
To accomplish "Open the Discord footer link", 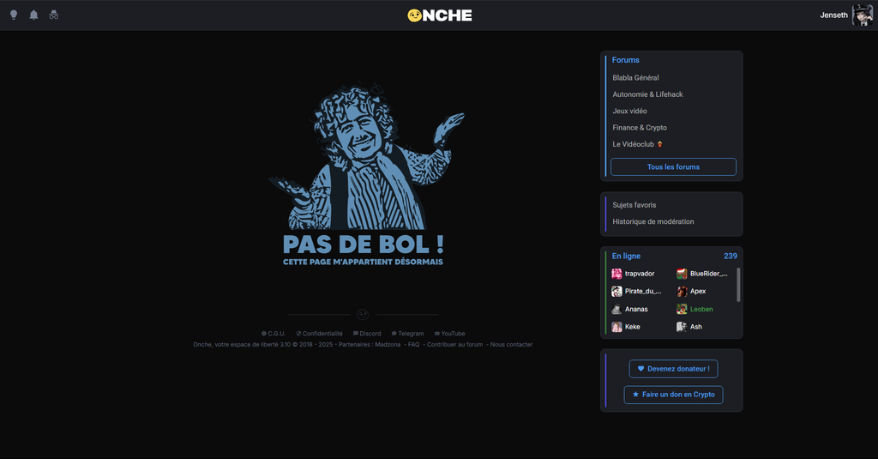I will tap(367, 334).
